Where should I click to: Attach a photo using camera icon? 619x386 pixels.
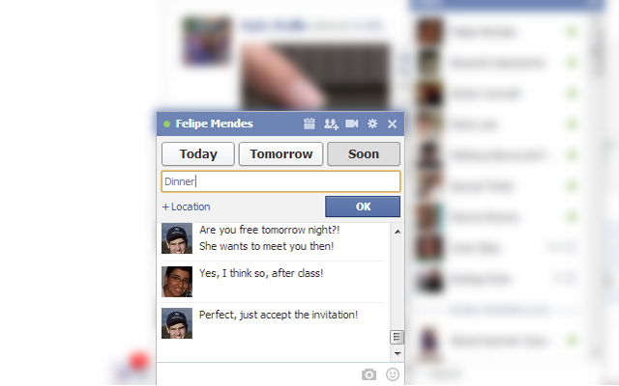click(x=368, y=374)
